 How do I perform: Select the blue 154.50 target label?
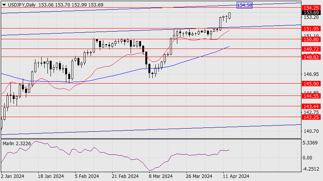(x=244, y=5)
